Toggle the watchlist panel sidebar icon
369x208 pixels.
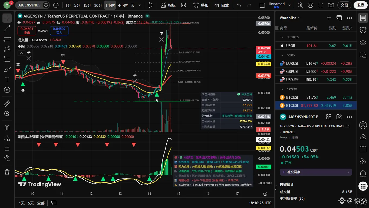[363, 18]
